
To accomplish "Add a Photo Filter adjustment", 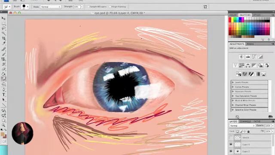I will [x=260, y=65].
